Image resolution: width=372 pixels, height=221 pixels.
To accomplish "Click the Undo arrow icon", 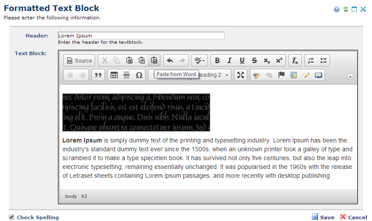I will click(170, 60).
